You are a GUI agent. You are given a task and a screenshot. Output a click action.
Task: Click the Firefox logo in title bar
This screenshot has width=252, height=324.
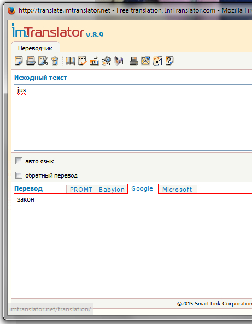click(x=11, y=10)
